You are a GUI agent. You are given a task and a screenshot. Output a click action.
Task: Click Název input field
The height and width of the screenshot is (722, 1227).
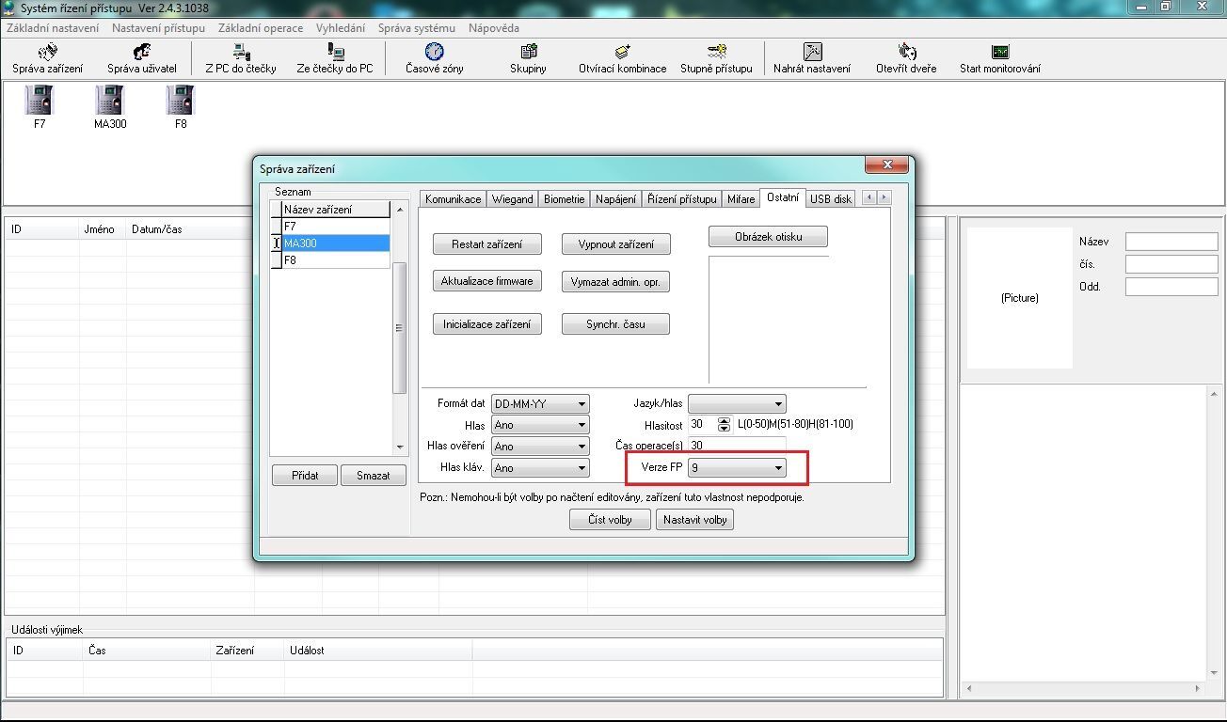tap(1171, 243)
